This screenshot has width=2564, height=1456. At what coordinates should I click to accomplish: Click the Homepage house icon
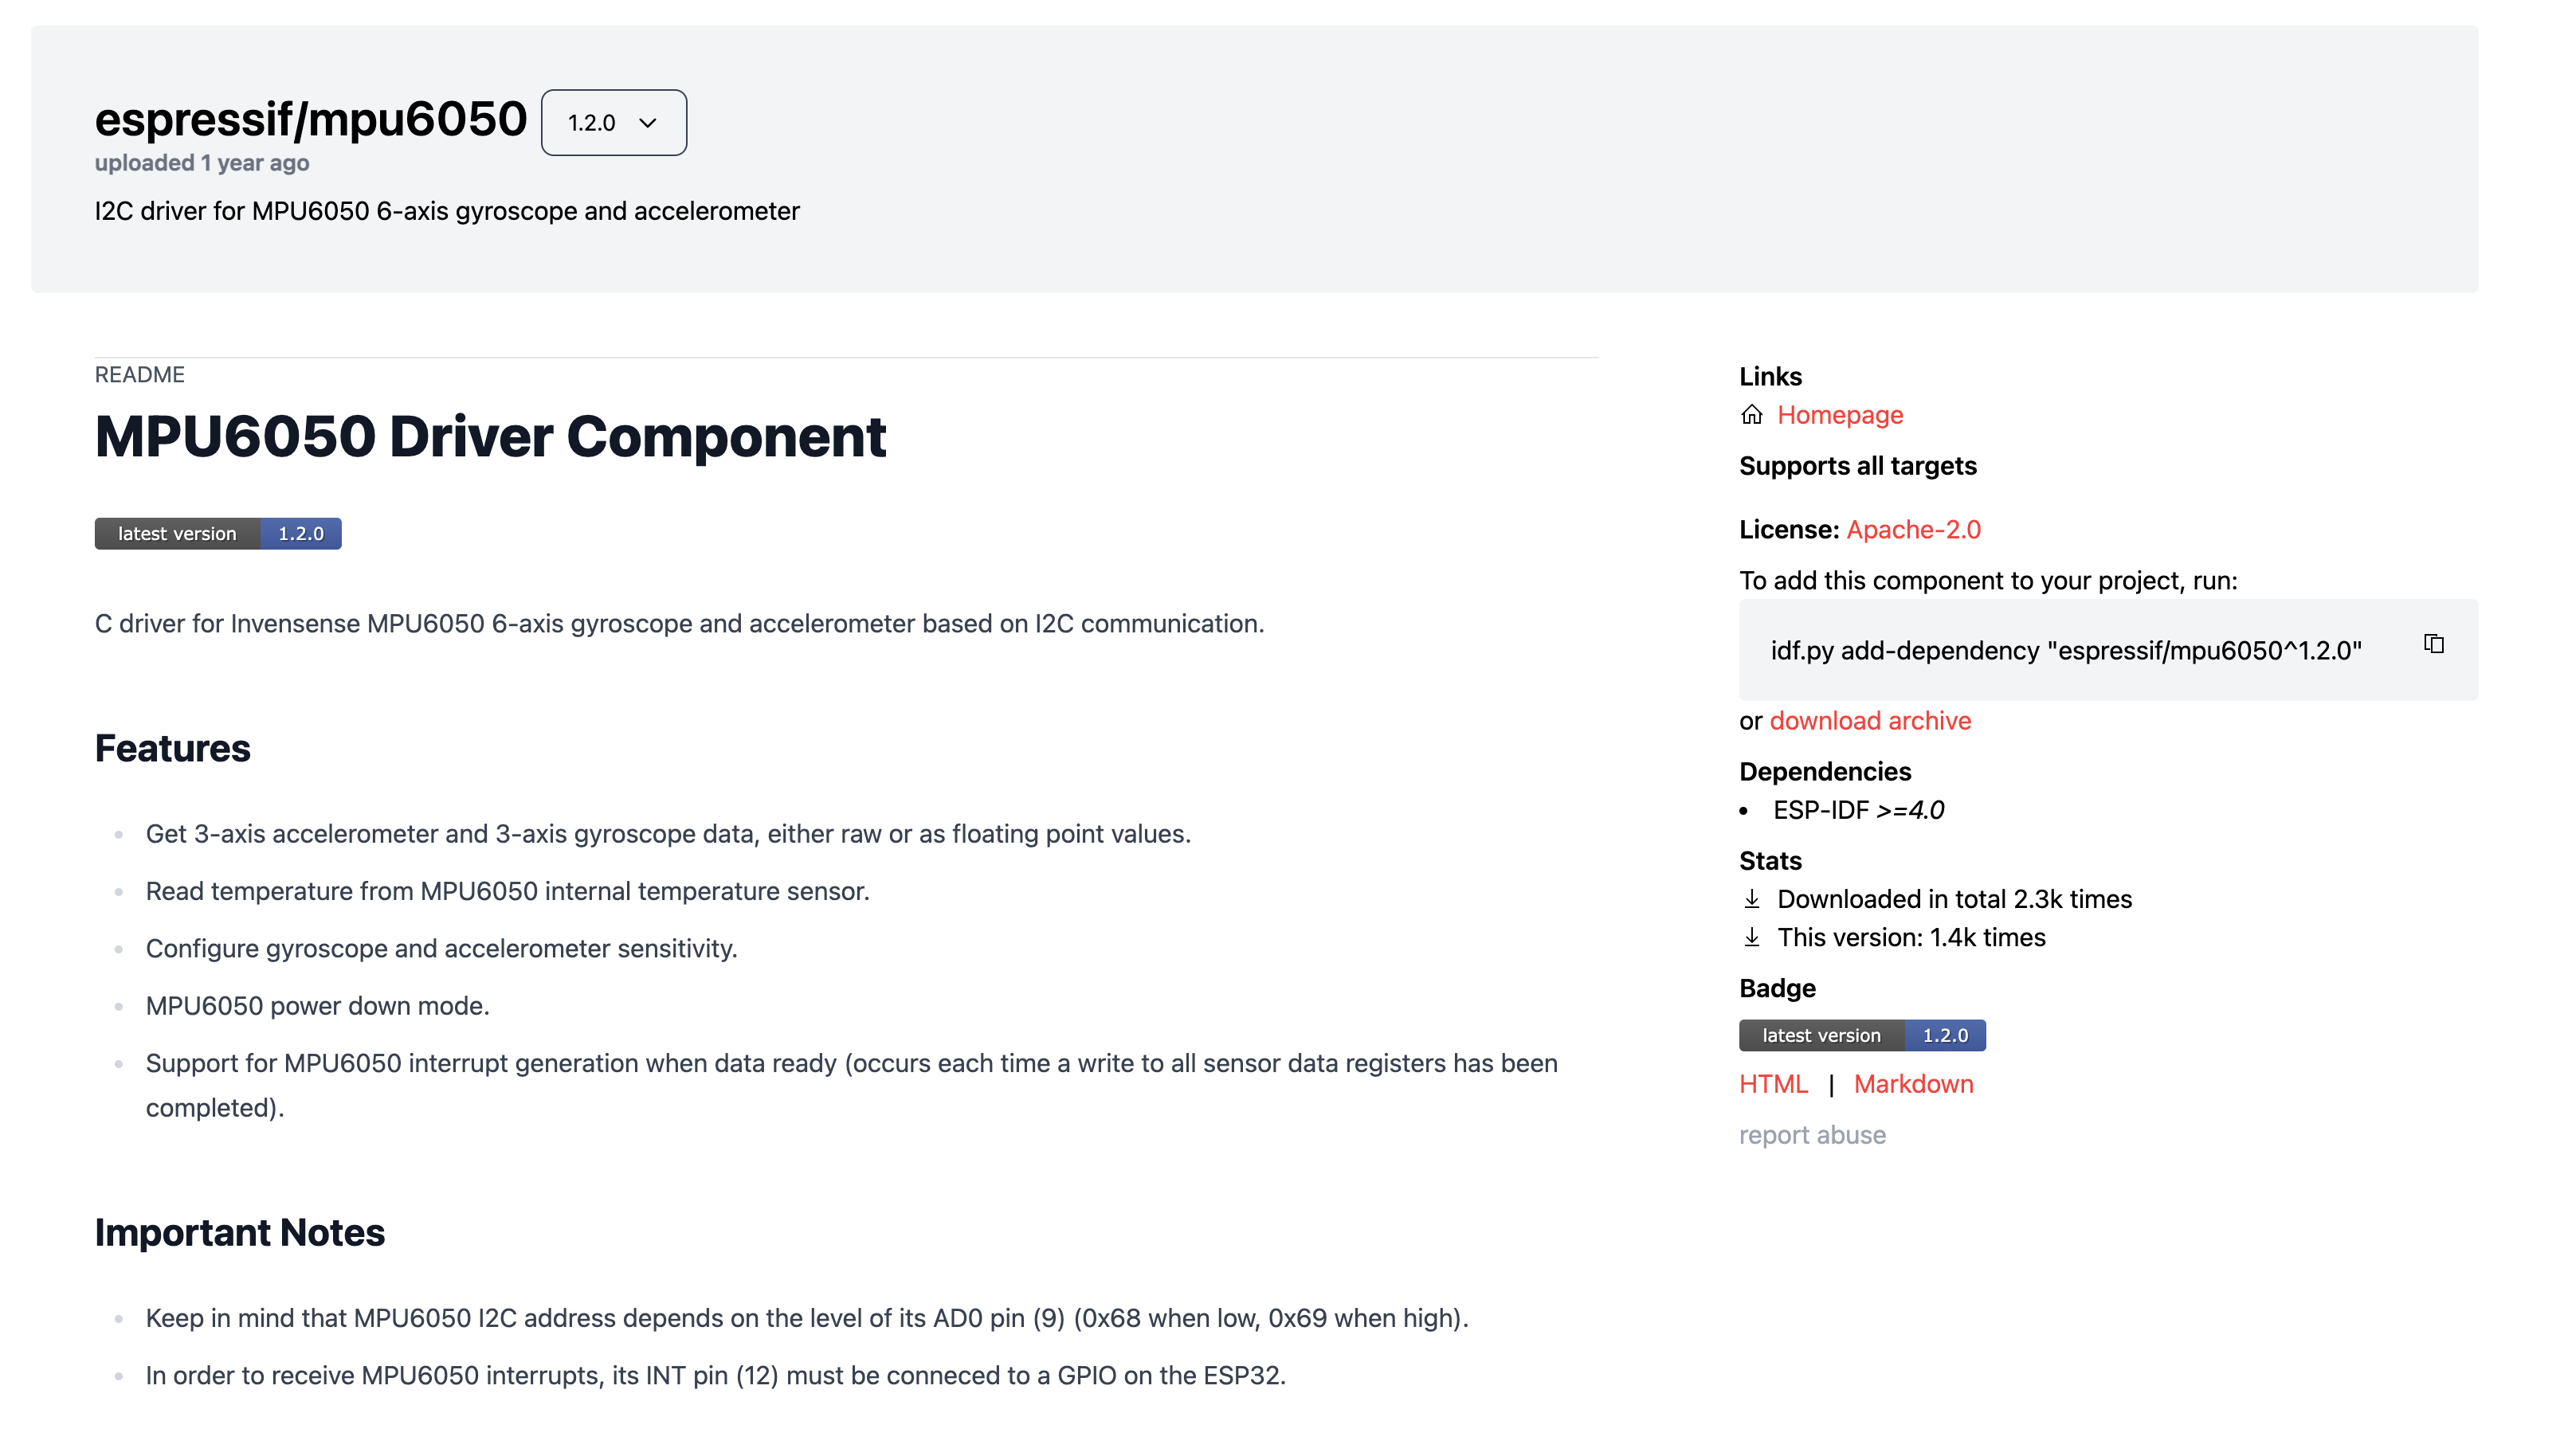[1751, 415]
